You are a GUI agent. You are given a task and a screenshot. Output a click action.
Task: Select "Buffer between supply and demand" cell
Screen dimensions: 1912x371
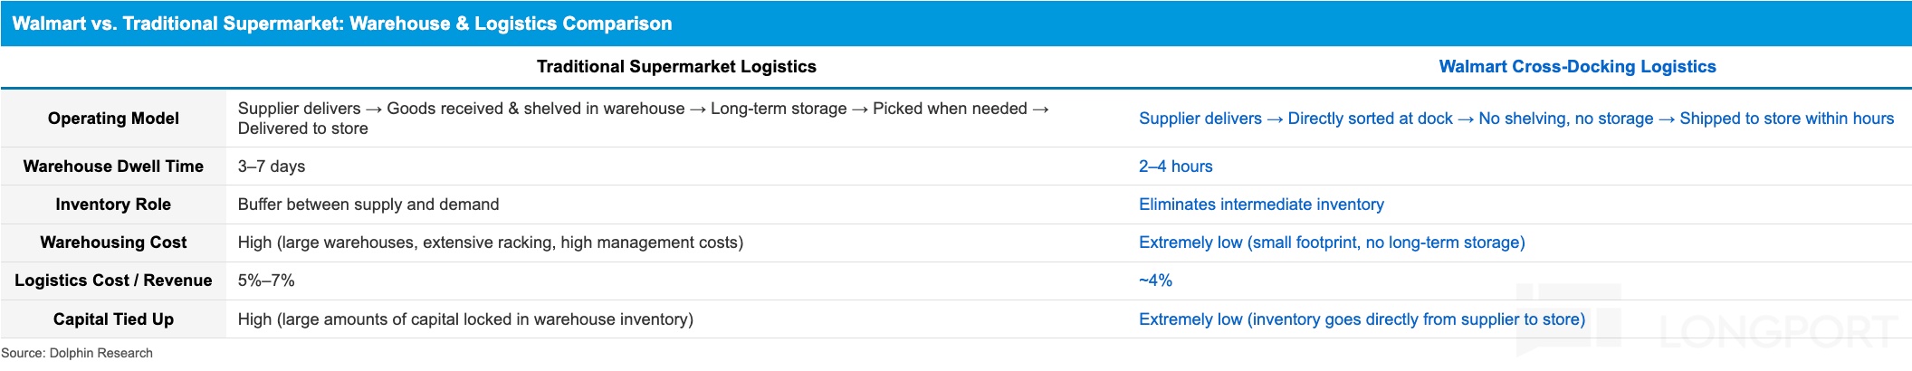[368, 205]
